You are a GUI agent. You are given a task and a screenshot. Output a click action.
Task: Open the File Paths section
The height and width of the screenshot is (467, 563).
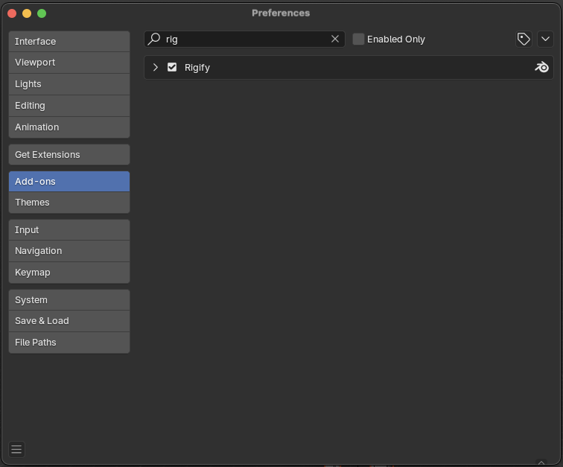click(69, 343)
